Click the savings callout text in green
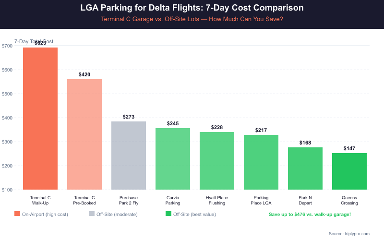The width and height of the screenshot is (384, 240). point(310,214)
